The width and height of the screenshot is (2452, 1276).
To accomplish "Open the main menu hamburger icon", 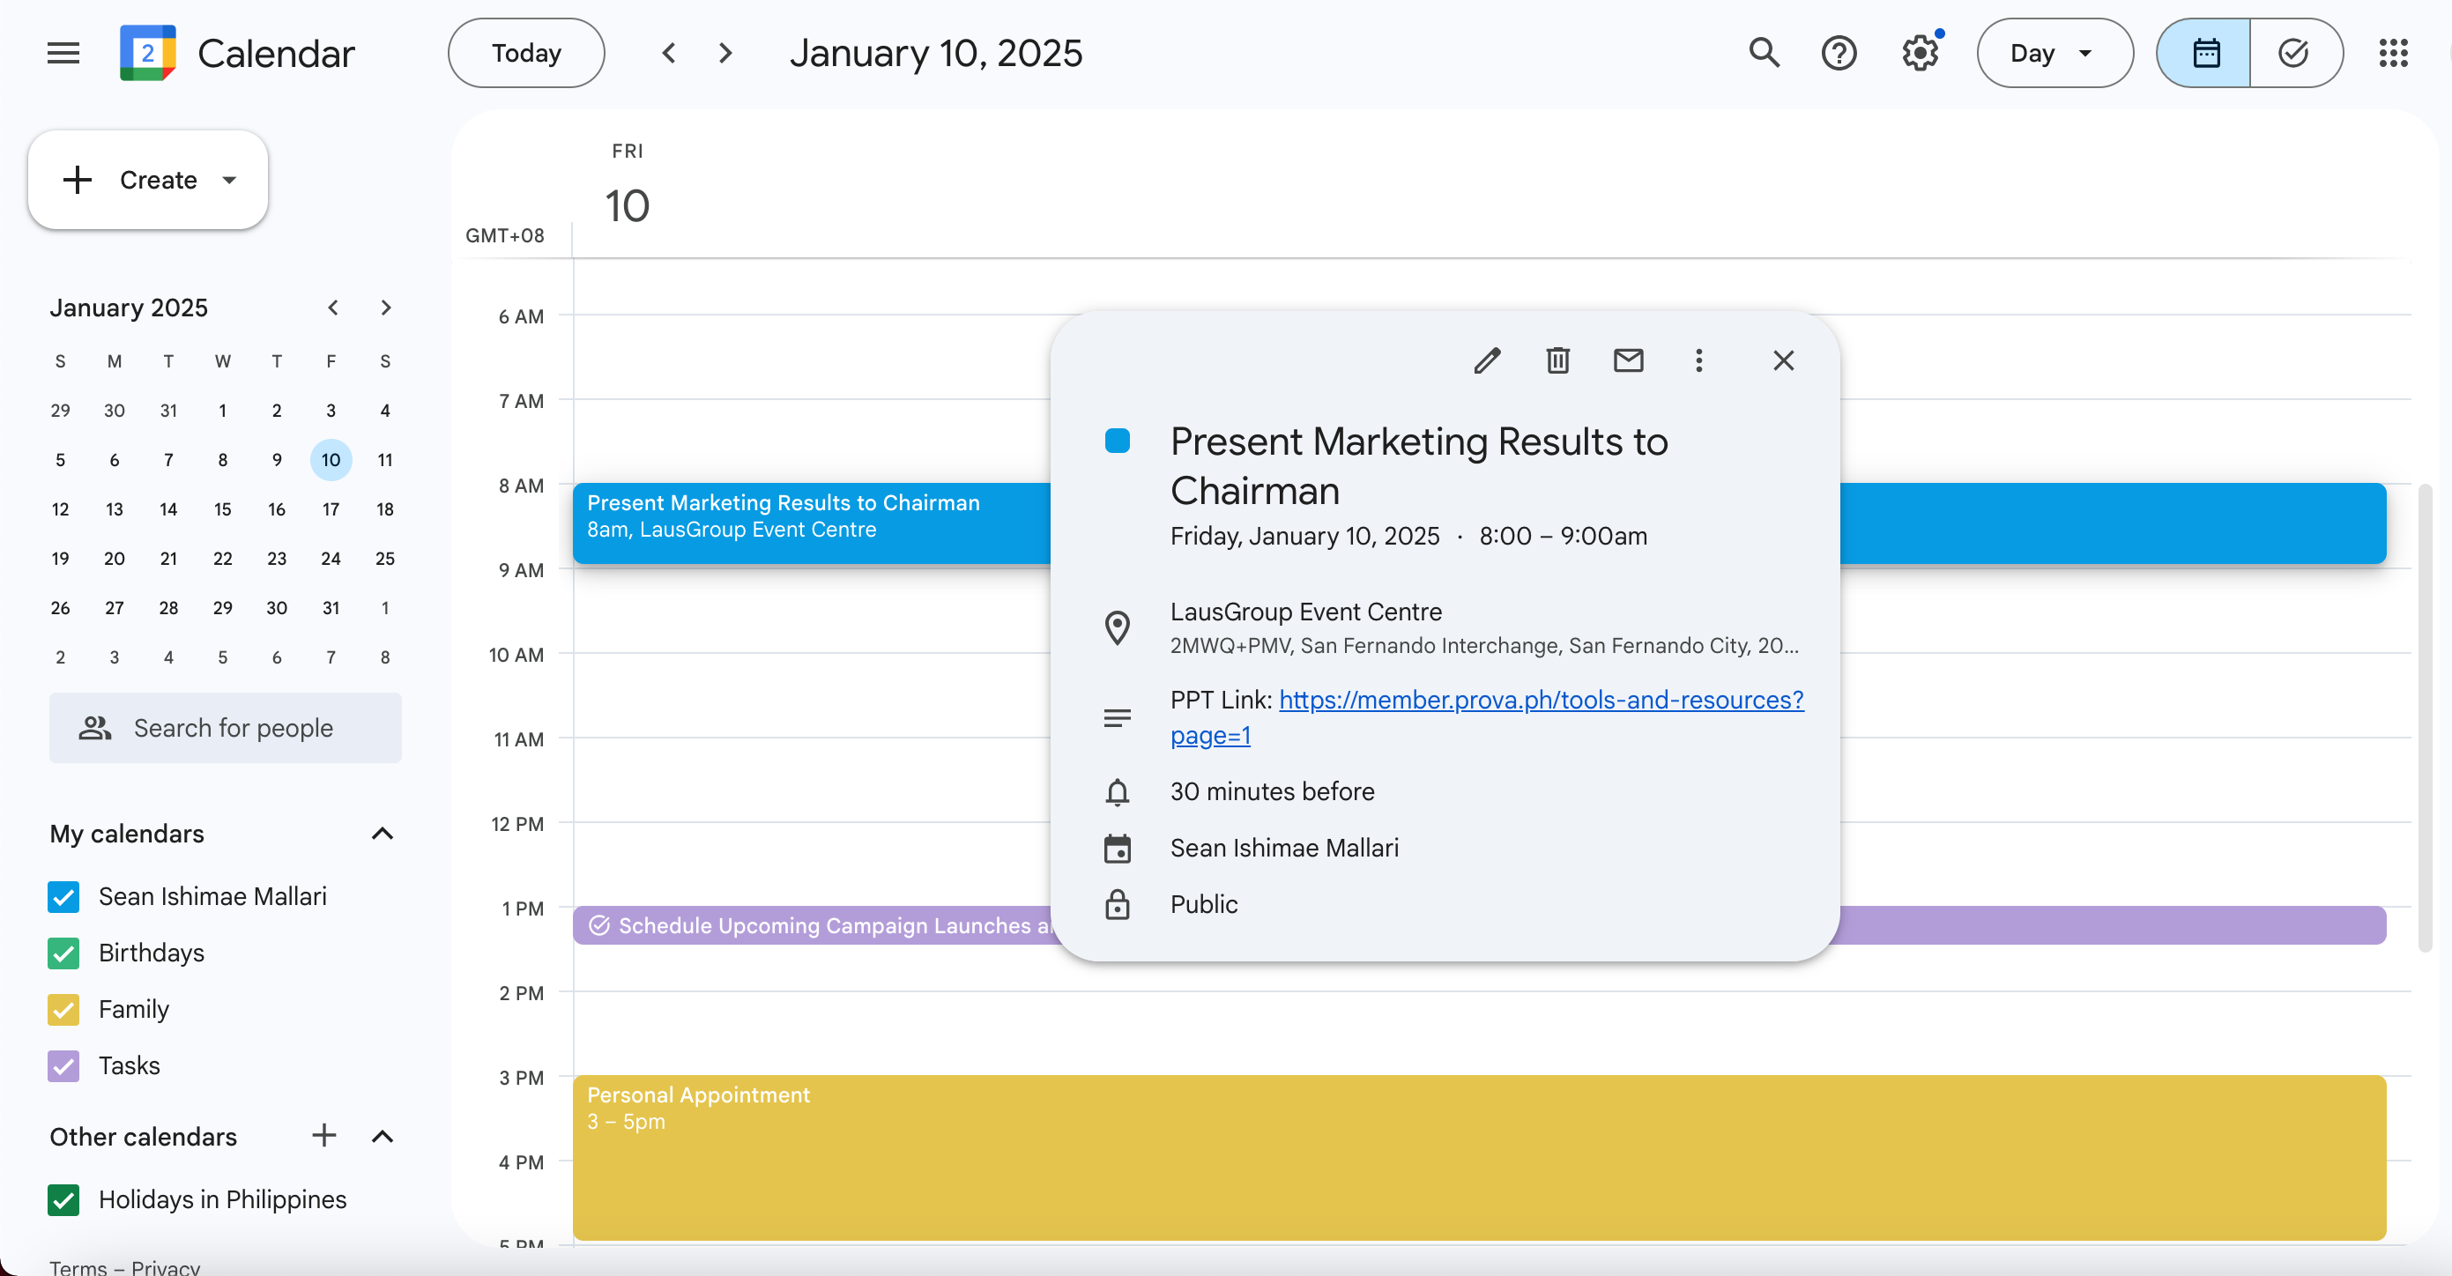I will (x=63, y=53).
